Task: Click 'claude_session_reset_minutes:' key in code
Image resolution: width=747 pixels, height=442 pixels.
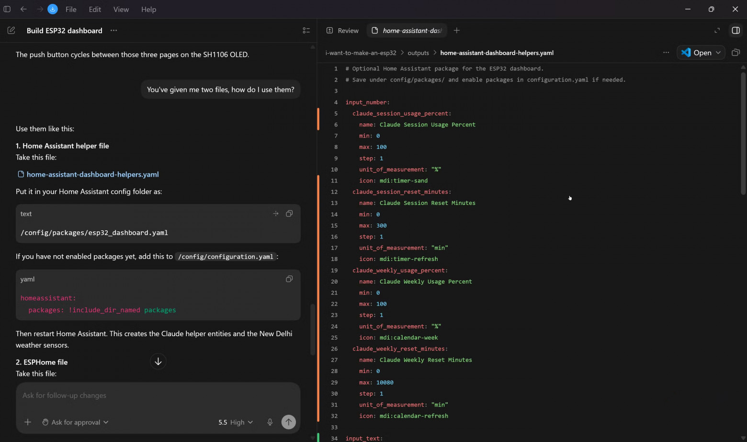Action: pyautogui.click(x=402, y=192)
